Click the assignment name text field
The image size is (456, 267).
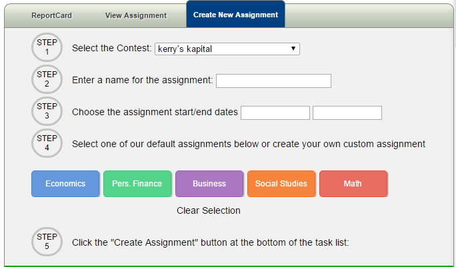tap(273, 81)
